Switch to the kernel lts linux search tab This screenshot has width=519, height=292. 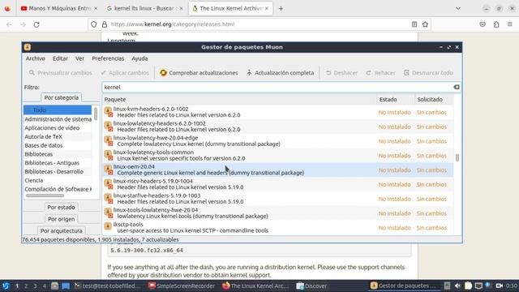coord(144,8)
